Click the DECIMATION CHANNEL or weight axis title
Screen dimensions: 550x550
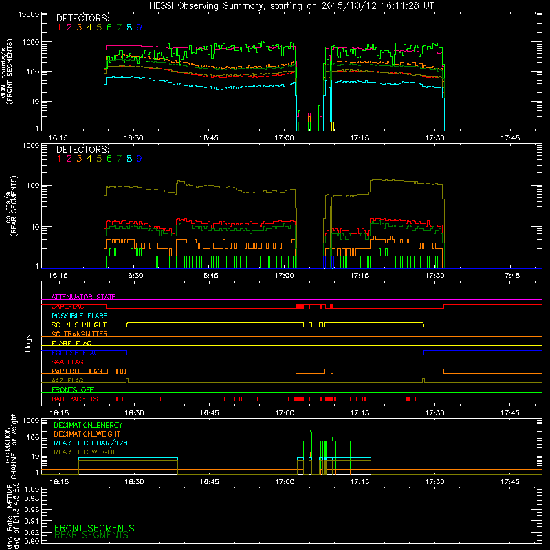(x=10, y=446)
